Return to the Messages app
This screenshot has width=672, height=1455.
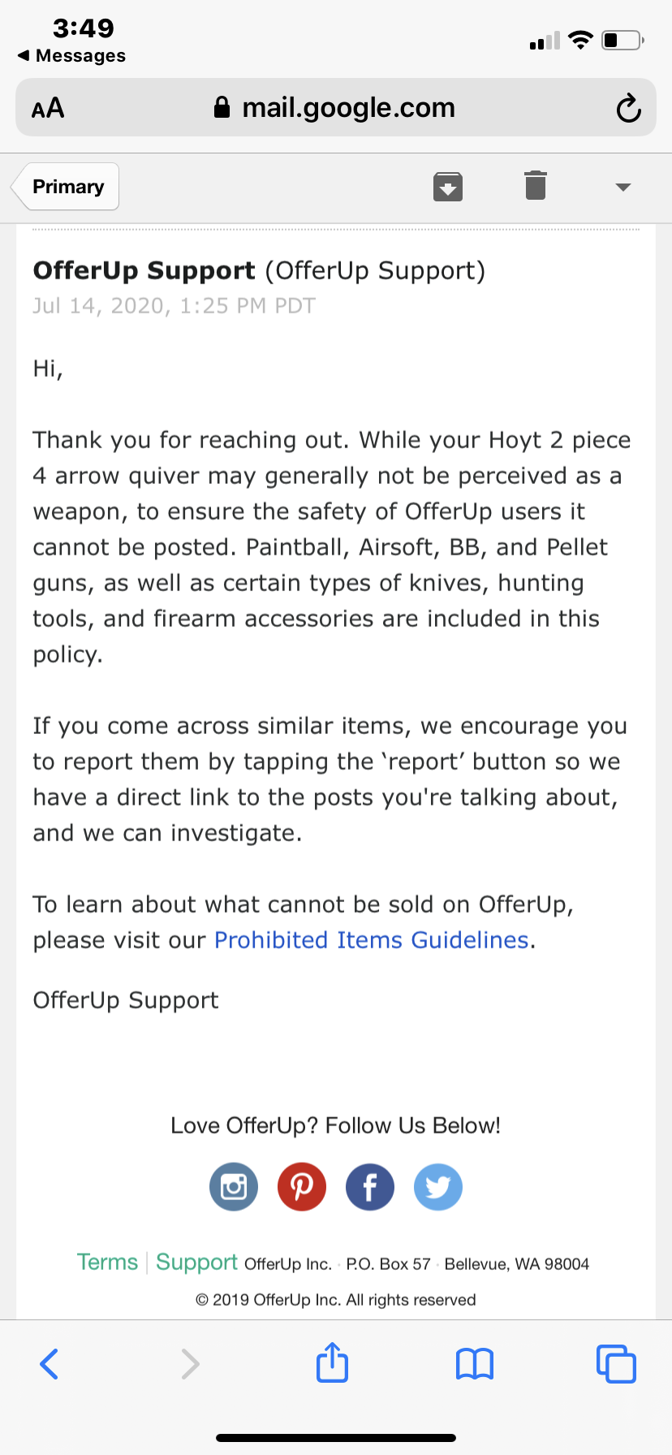(71, 55)
